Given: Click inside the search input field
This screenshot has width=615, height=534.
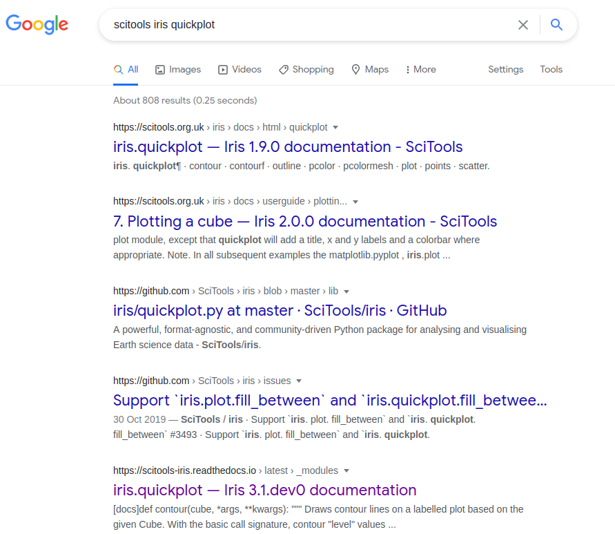Looking at the screenshot, I should point(311,24).
